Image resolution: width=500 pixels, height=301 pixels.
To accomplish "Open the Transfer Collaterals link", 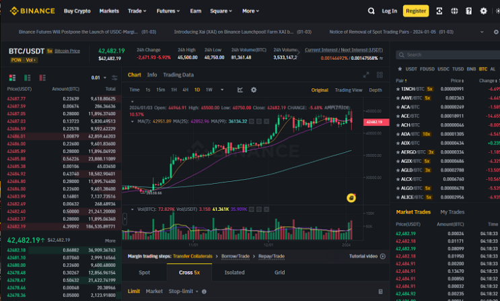I will point(192,256).
